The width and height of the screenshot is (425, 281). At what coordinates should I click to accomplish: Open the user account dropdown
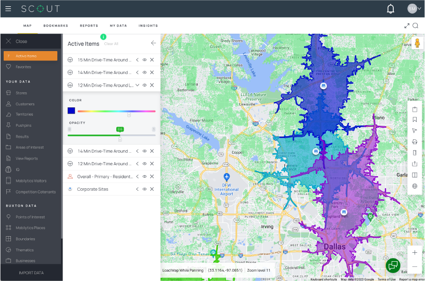pos(415,9)
